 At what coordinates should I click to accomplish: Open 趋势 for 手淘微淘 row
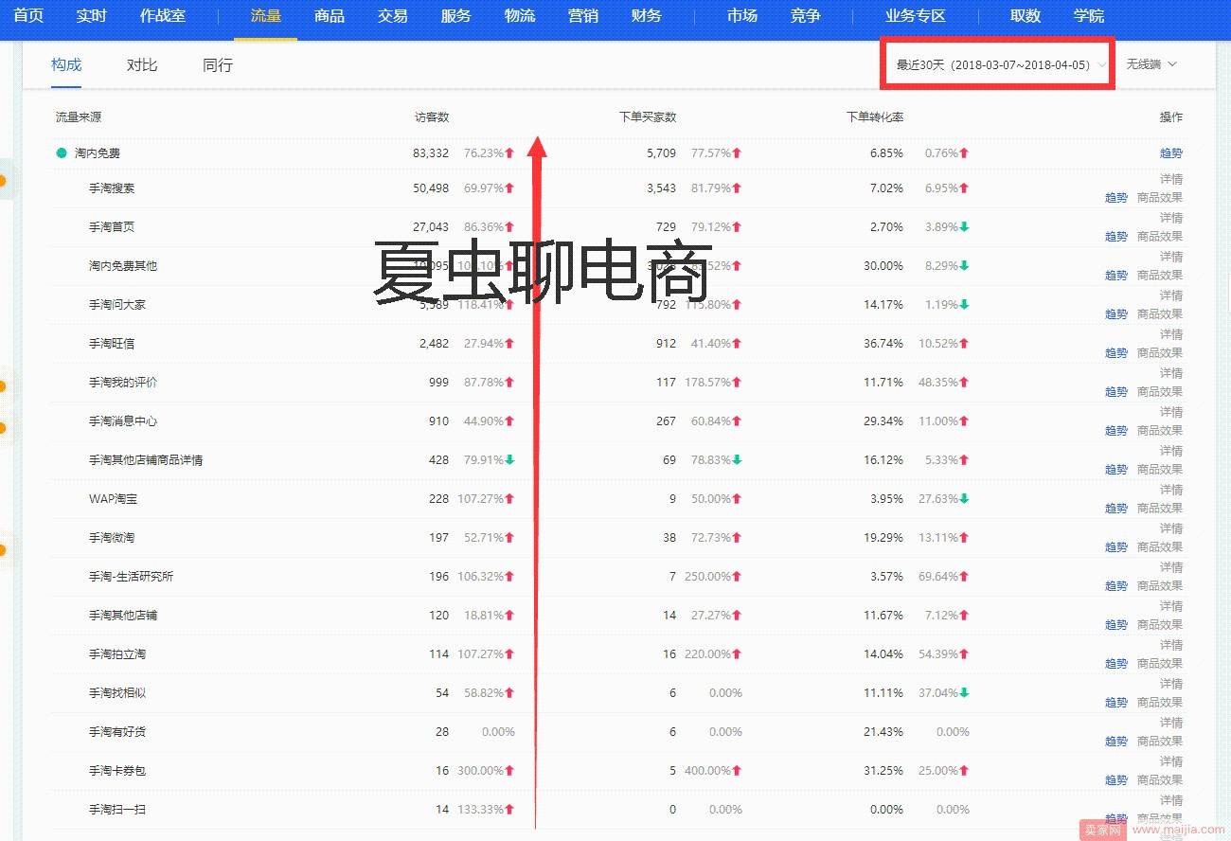pos(1116,547)
